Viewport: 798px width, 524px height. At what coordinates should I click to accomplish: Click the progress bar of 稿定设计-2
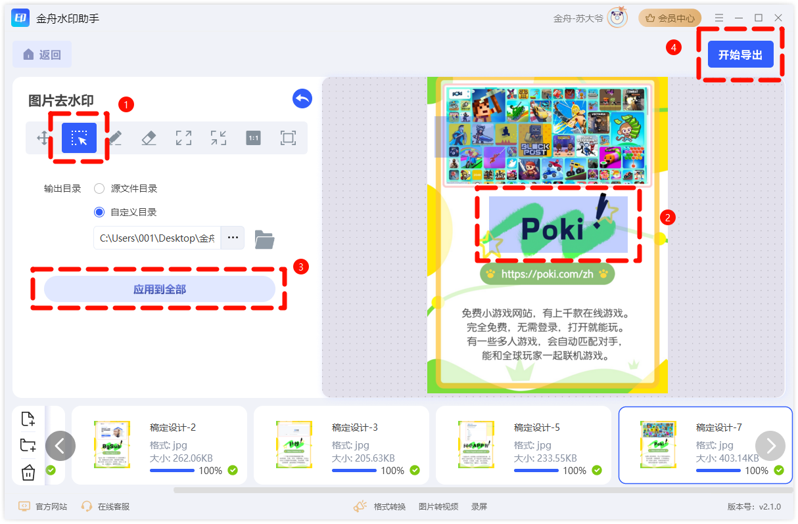pos(172,470)
